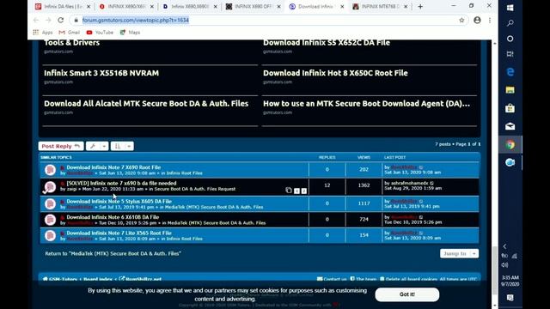Open ashrafmohamedx user profile

409,183
